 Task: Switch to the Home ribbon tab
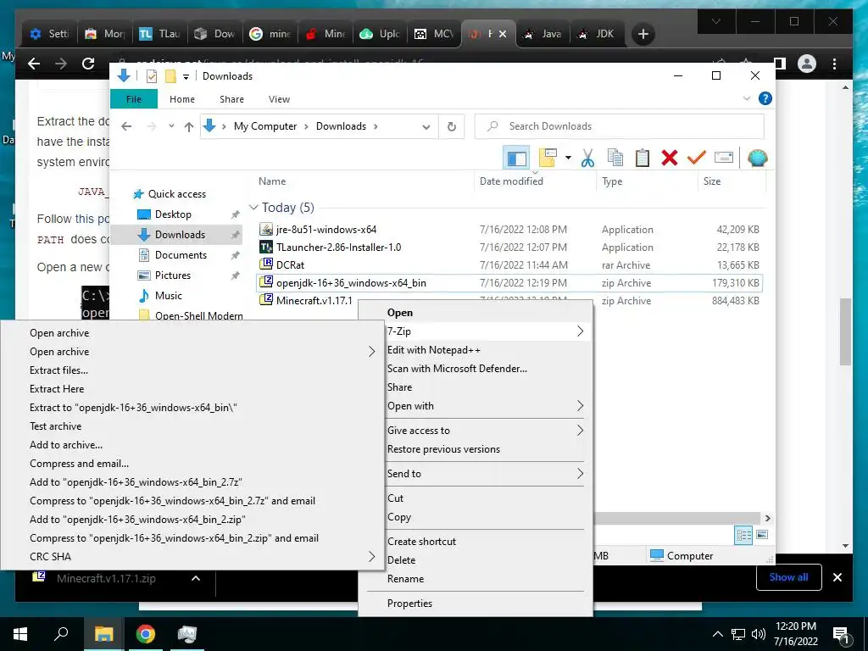click(182, 99)
